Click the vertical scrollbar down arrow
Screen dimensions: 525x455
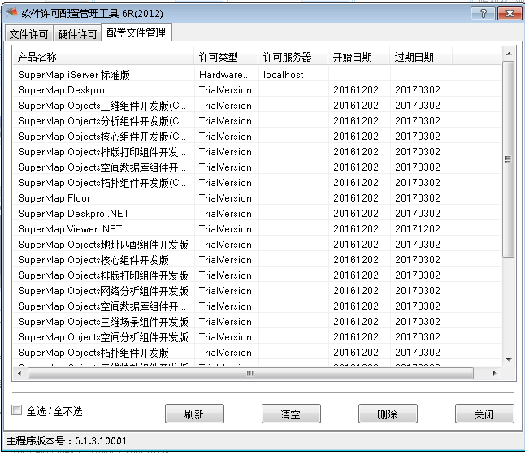(509, 360)
